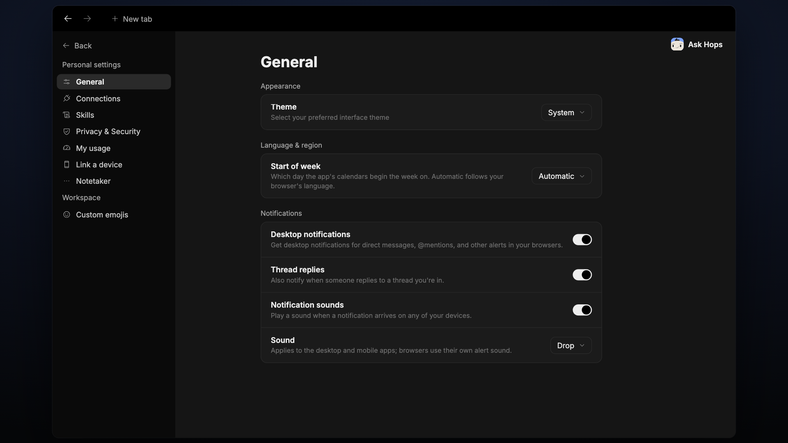Click the Link a device phone icon
This screenshot has height=443, width=788.
(66, 164)
